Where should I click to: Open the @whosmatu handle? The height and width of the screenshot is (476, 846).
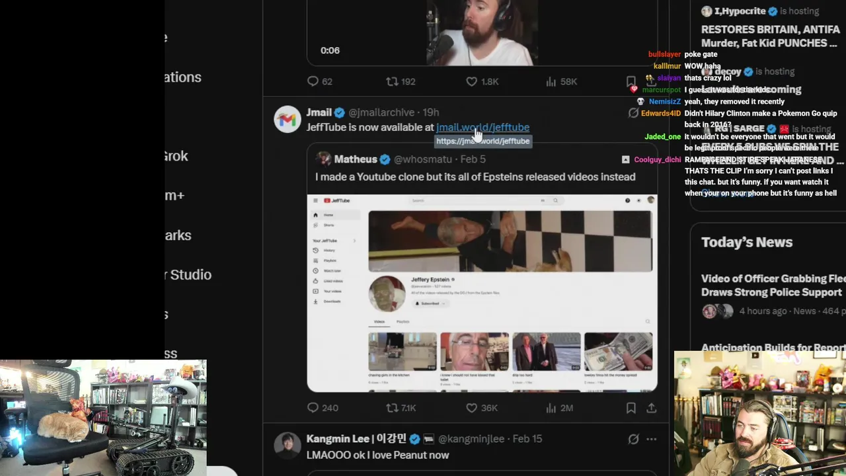(423, 159)
